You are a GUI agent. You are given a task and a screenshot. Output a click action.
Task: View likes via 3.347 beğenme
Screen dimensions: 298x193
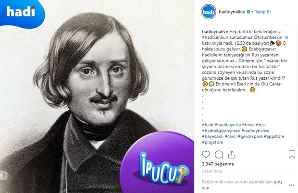[x=218, y=164]
